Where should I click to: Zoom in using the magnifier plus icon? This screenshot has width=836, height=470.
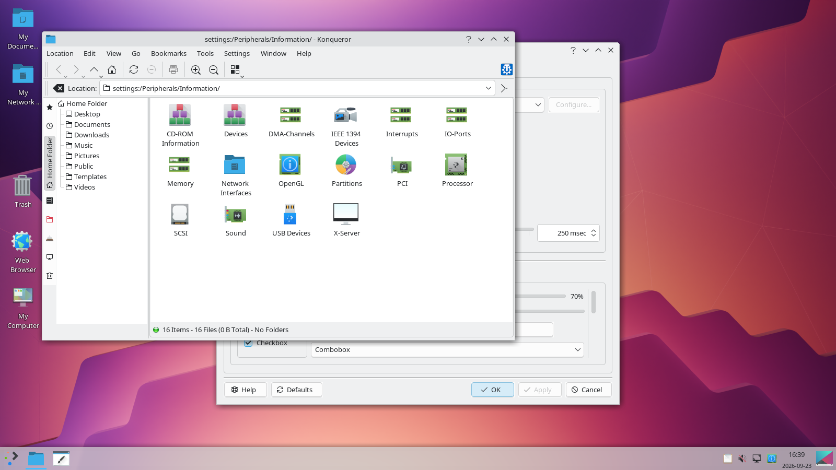tap(196, 69)
